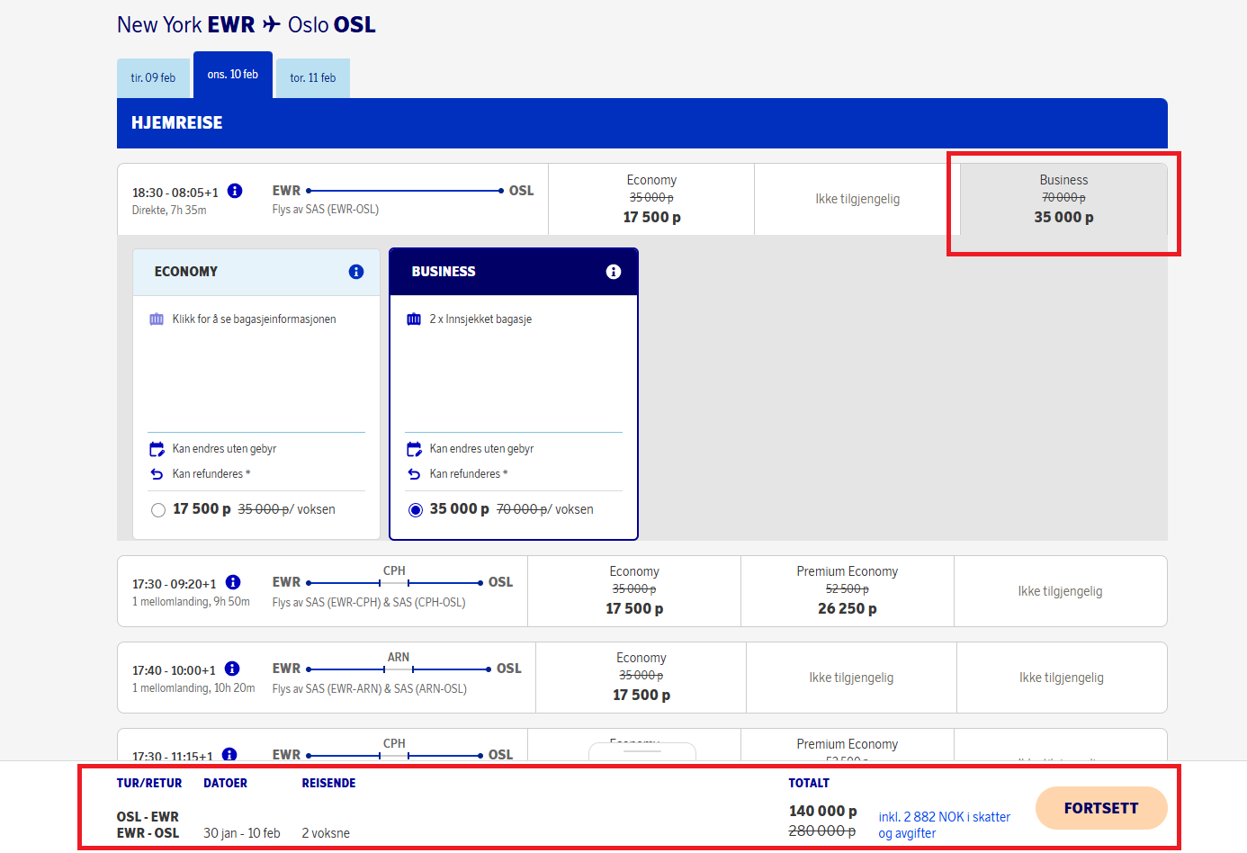This screenshot has width=1247, height=853.
Task: Click 'Flys av SAS (EWR-ARN) & SAS (ARN-OSL)'
Action: tap(370, 689)
